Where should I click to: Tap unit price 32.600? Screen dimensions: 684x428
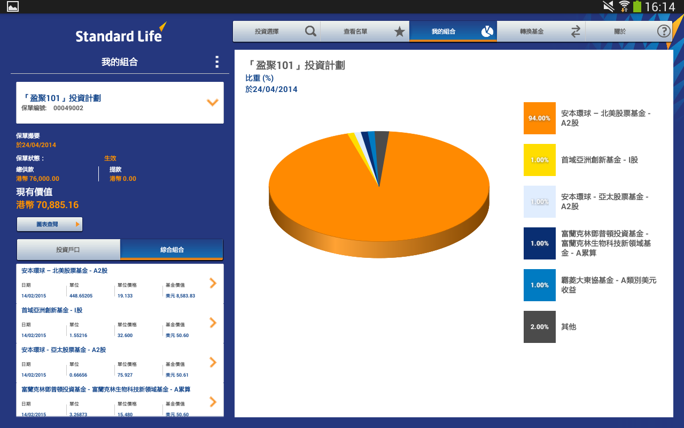coord(125,335)
